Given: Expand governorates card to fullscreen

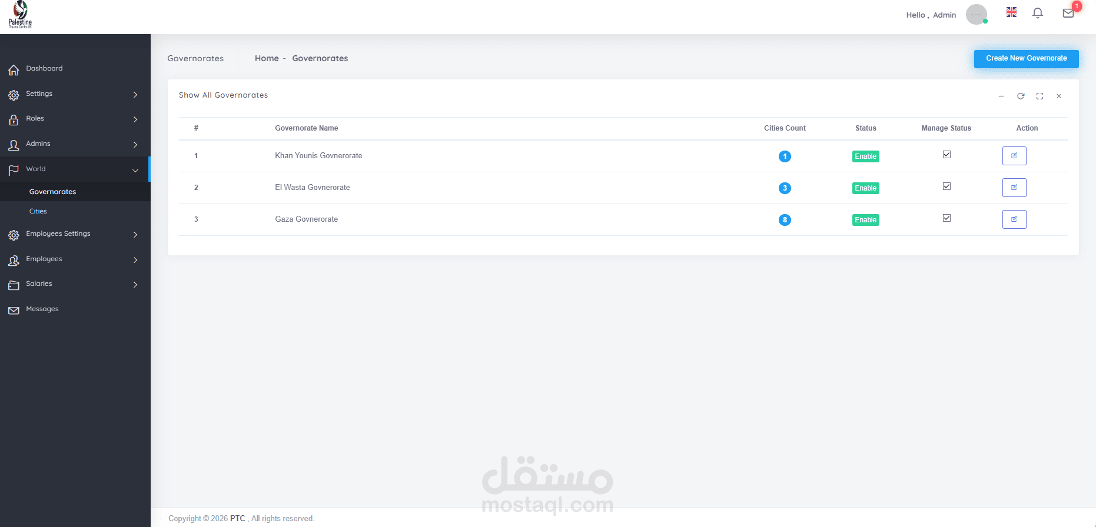Looking at the screenshot, I should click(1039, 96).
